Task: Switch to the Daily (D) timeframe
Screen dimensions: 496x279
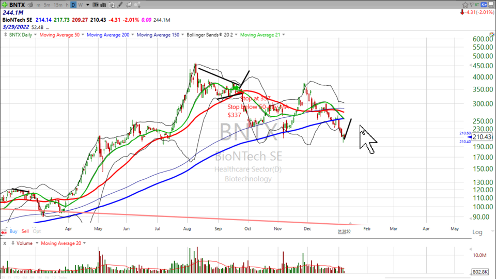Action: tap(73, 5)
